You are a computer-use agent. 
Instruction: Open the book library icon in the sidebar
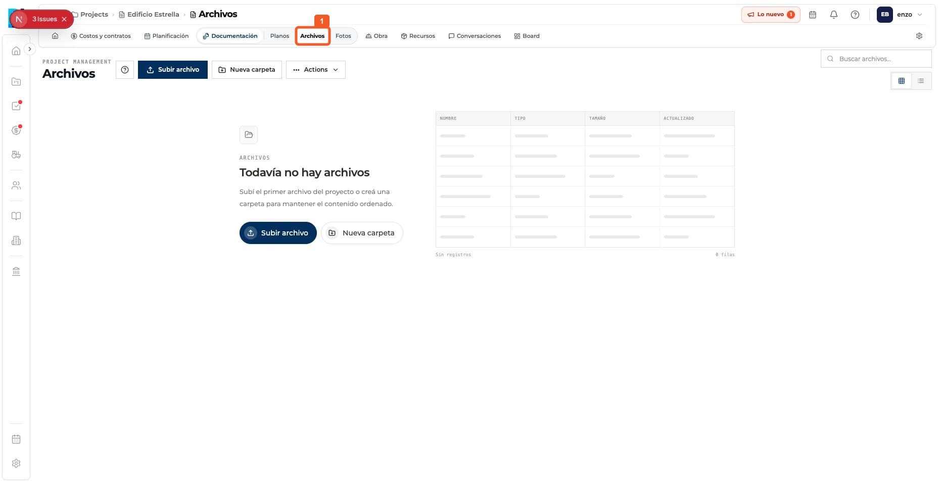(x=16, y=216)
